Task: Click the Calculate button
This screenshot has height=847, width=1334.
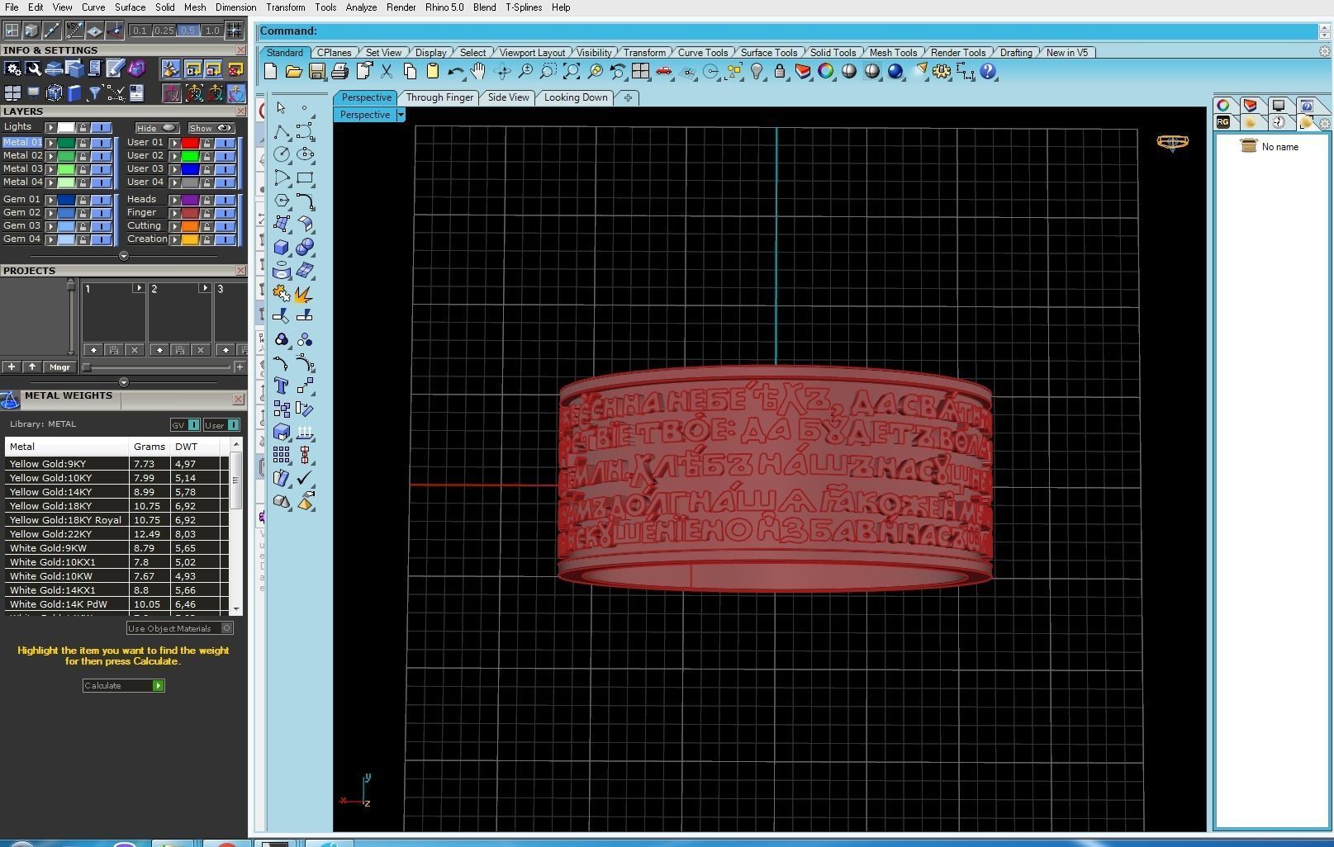Action: [x=124, y=686]
